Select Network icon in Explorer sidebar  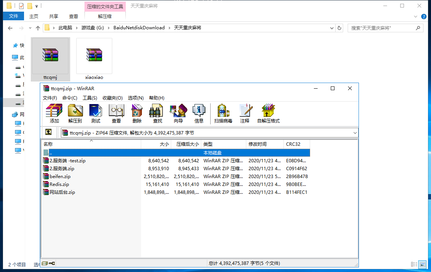pyautogui.click(x=15, y=115)
